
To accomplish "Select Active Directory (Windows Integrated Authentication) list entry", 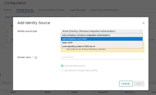I will (x=102, y=35).
